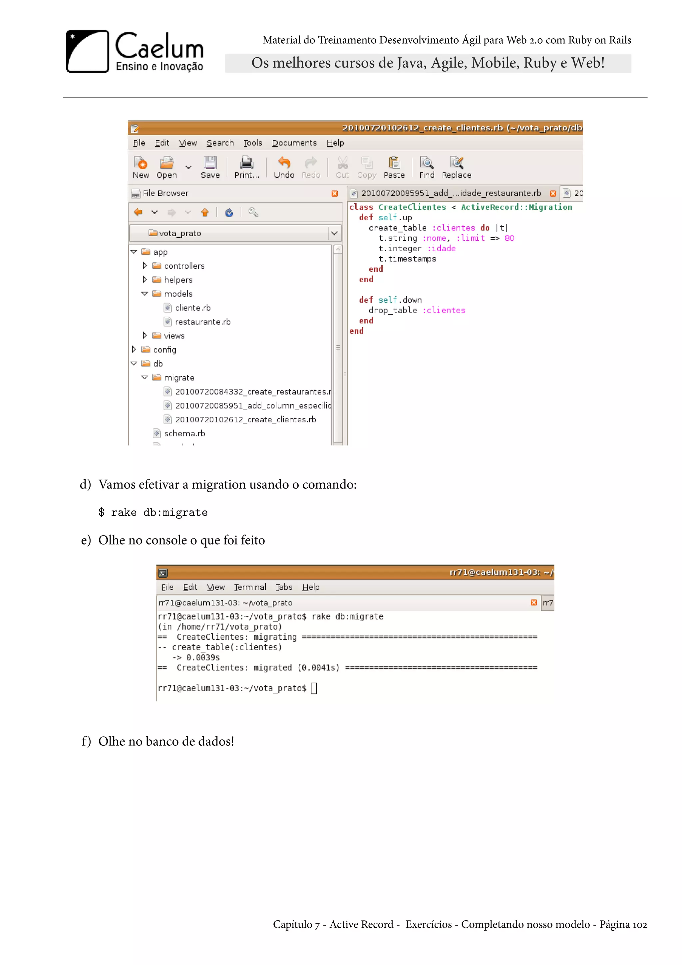Click the Save icon in gedit toolbar
The height and width of the screenshot is (965, 682).
(x=210, y=163)
